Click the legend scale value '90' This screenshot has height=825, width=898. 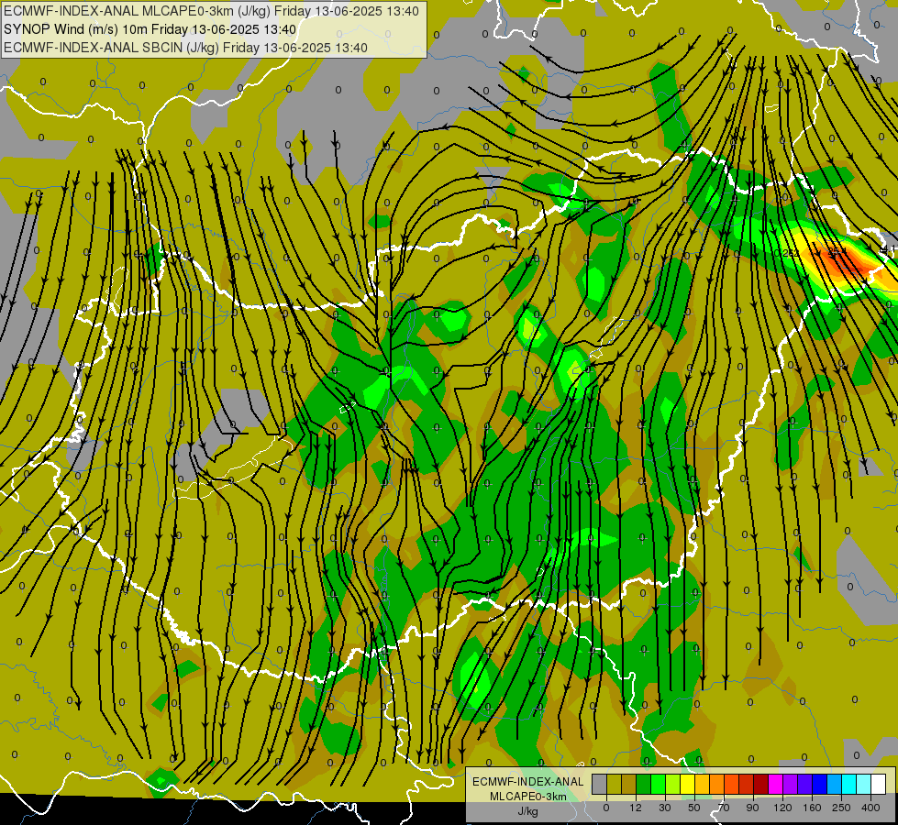(752, 808)
